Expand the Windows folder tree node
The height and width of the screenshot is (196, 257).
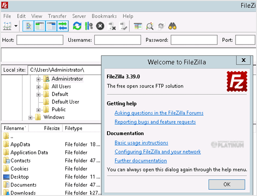(x=30, y=118)
